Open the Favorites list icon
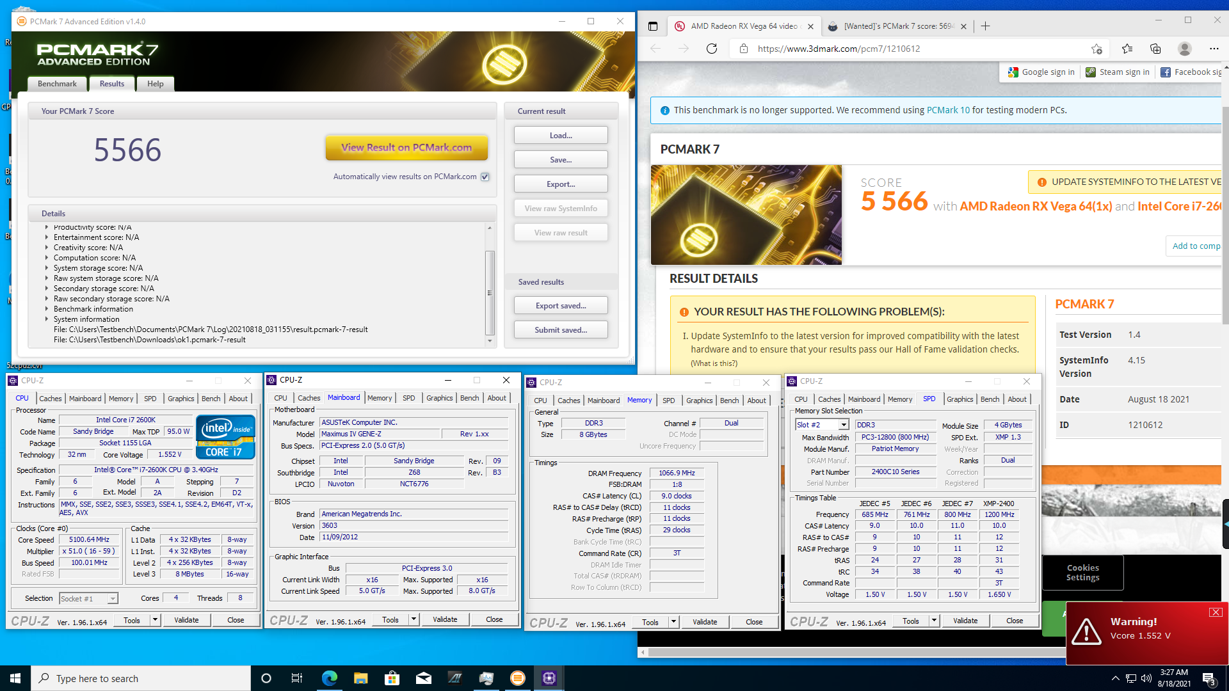This screenshot has height=691, width=1229. tap(1127, 49)
